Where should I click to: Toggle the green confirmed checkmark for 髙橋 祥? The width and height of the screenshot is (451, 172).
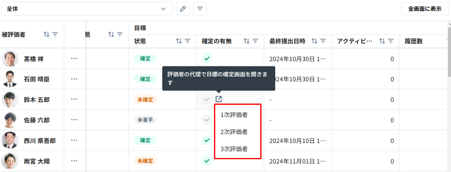[206, 59]
